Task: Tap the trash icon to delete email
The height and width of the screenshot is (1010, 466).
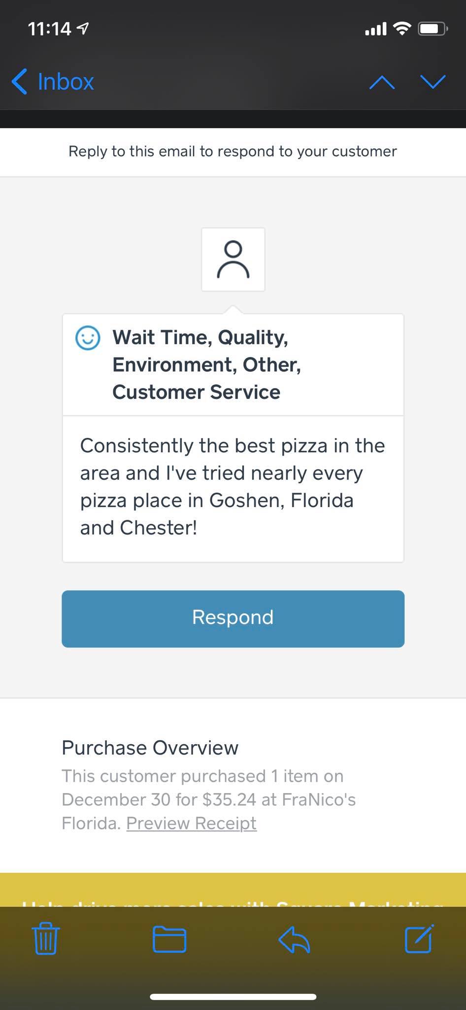Action: point(46,938)
